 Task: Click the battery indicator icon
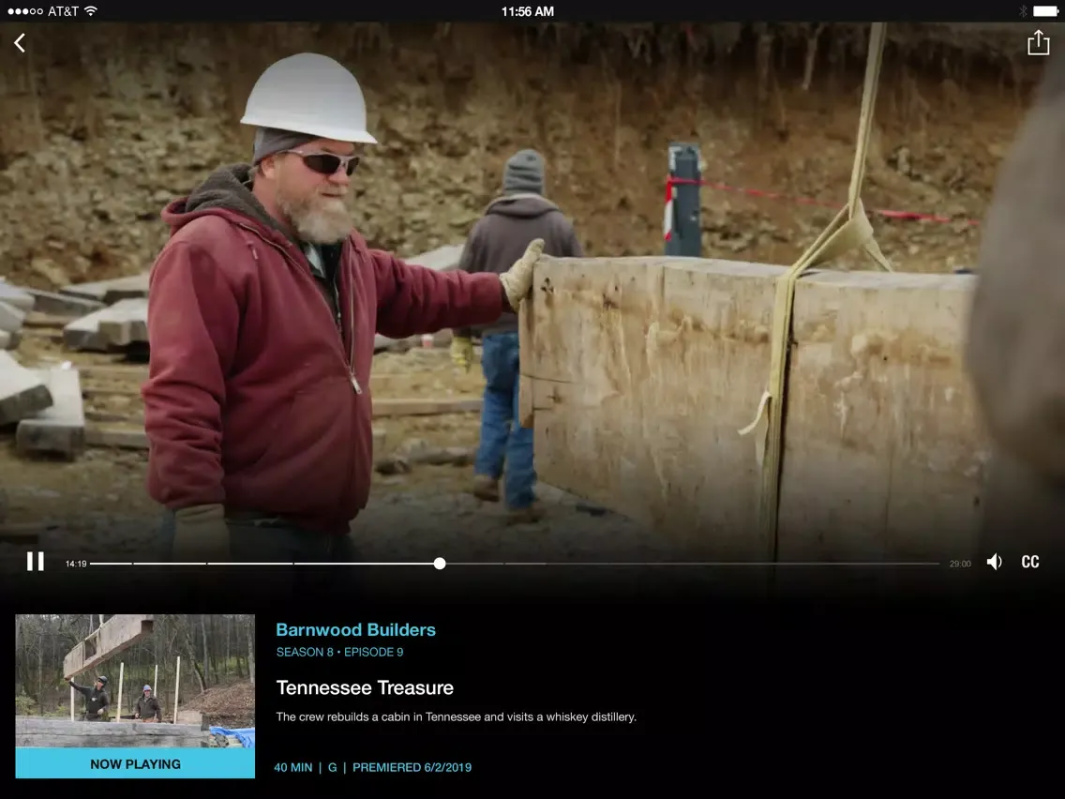pyautogui.click(x=1044, y=11)
